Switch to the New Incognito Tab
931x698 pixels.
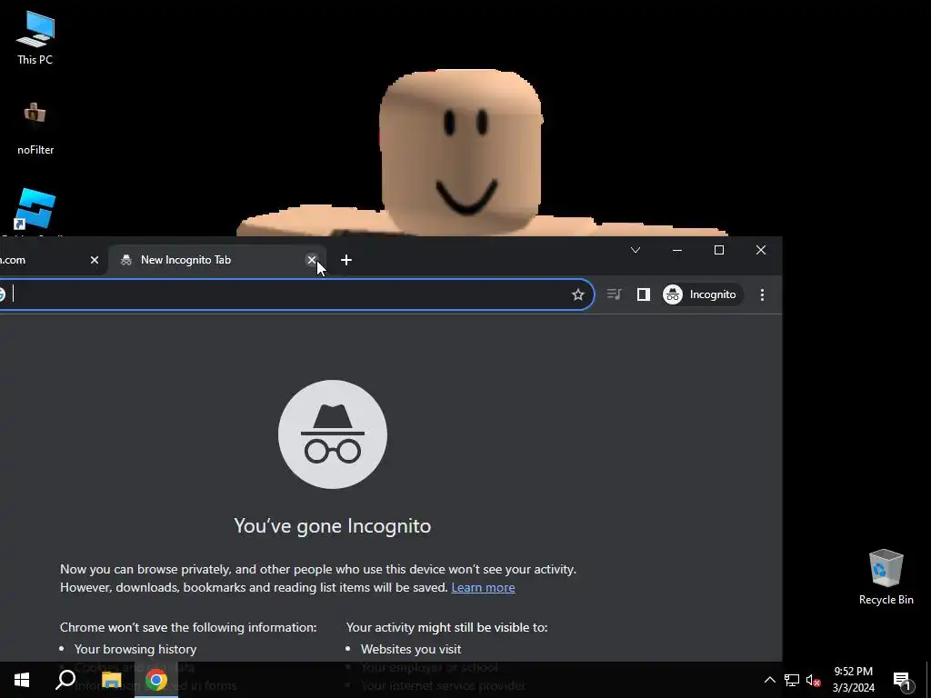click(x=216, y=260)
